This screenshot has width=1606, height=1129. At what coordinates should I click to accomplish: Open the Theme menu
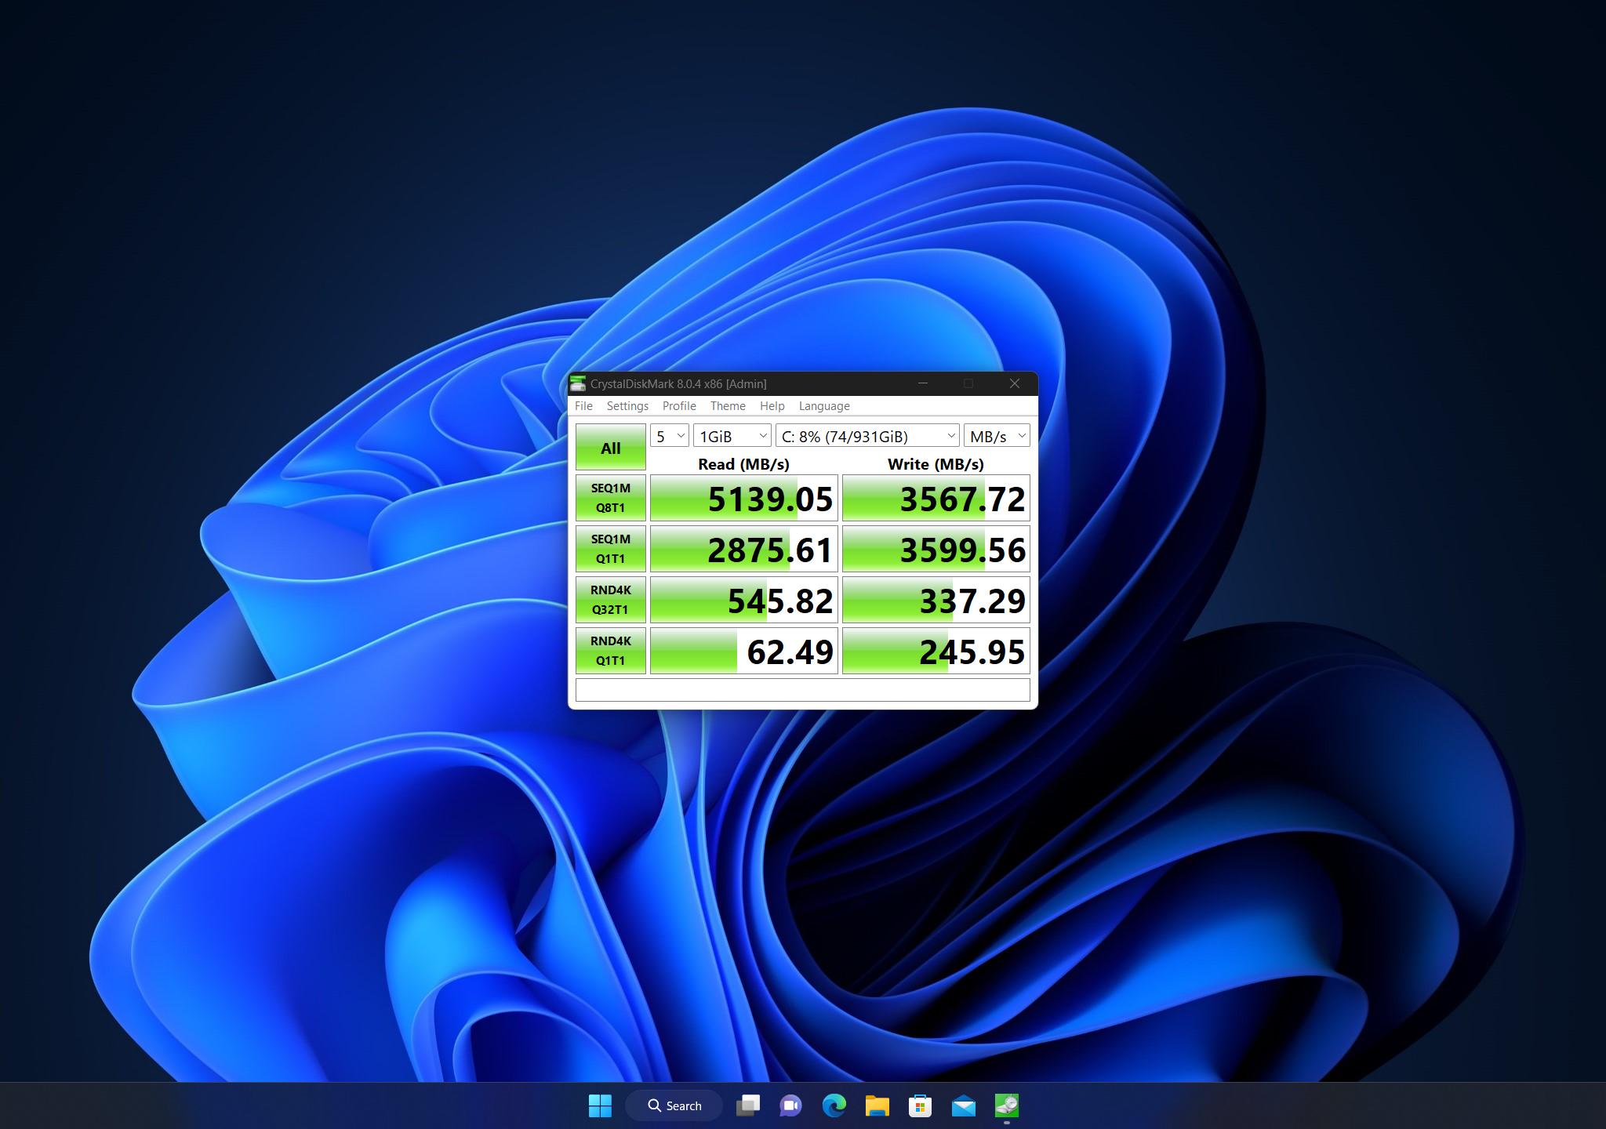pos(728,406)
